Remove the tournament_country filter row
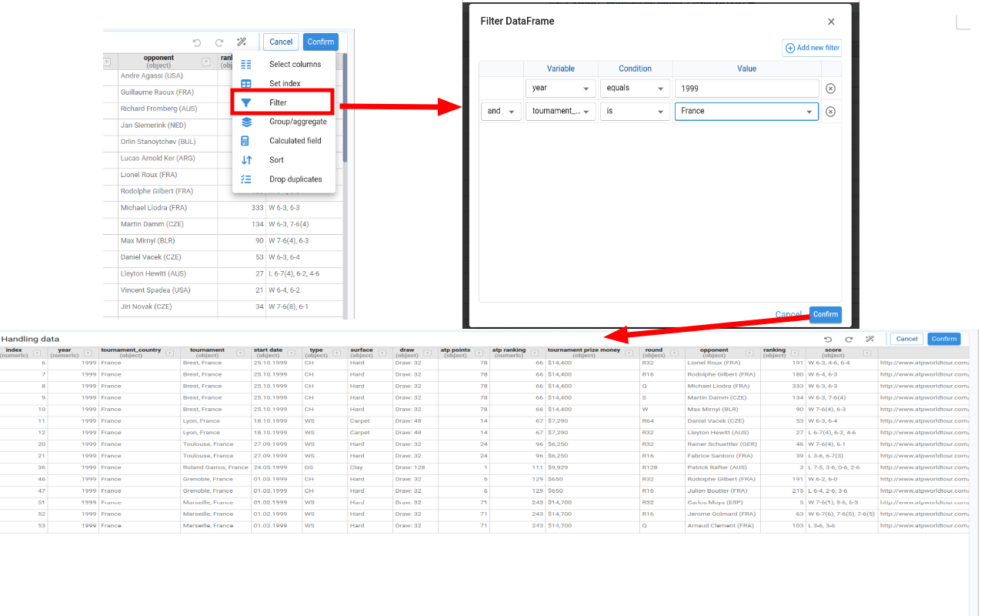Image resolution: width=981 pixels, height=616 pixels. [830, 112]
